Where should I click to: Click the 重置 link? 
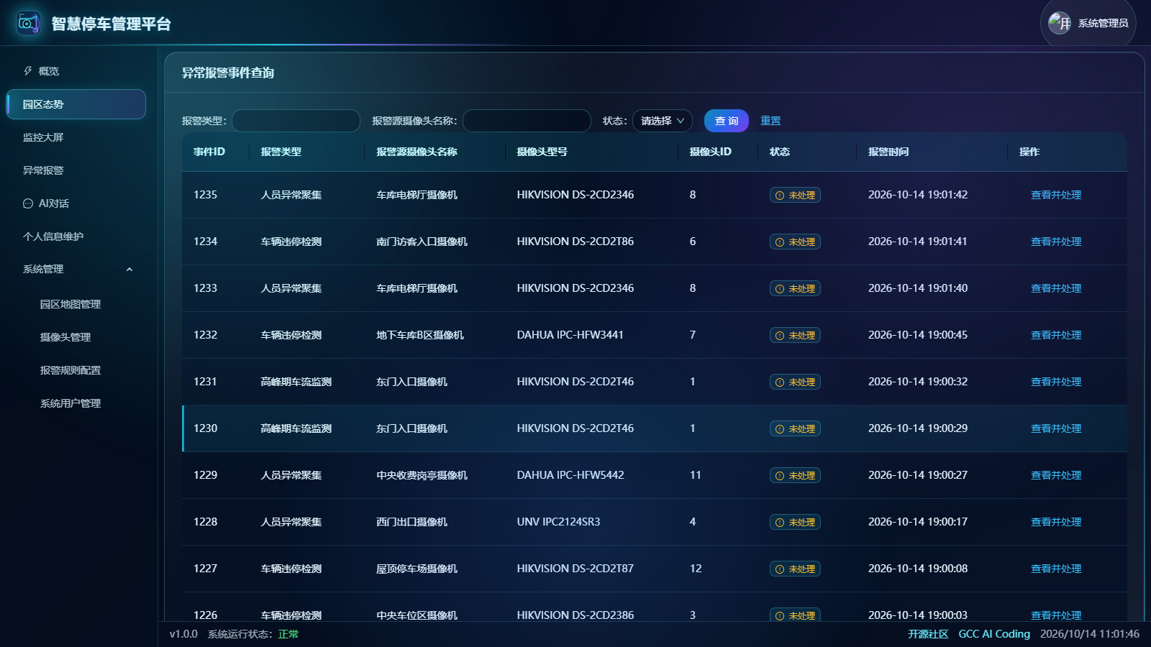[x=770, y=121]
